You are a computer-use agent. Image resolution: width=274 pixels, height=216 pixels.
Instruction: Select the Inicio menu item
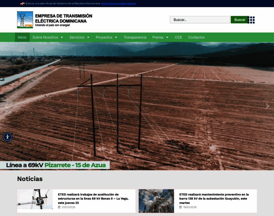click(22, 37)
